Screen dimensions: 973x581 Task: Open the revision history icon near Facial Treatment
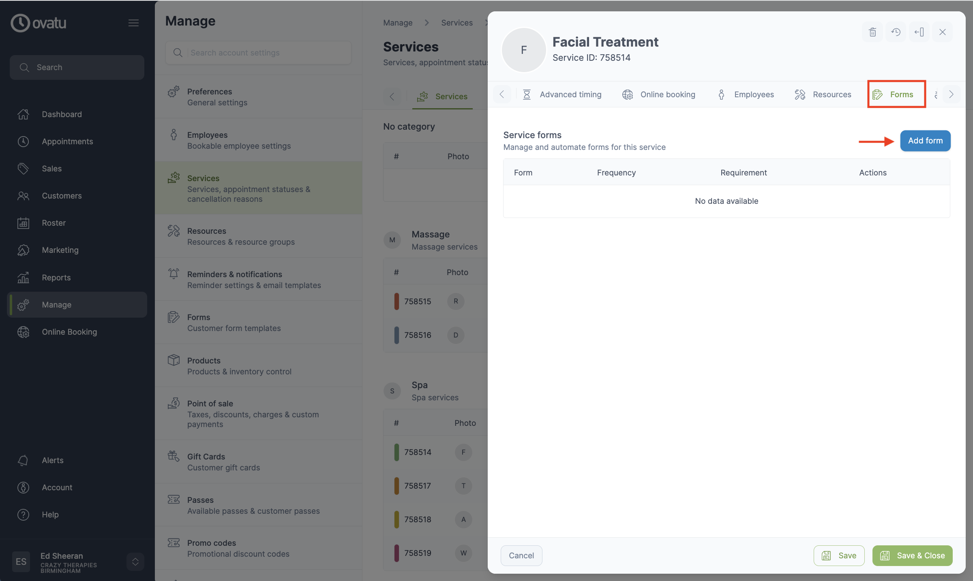pos(896,32)
